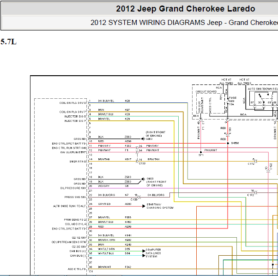Click the 'COMPUTER DATA LINES SYSTEM' reference
This screenshot has height=276, width=278.
[x=153, y=253]
